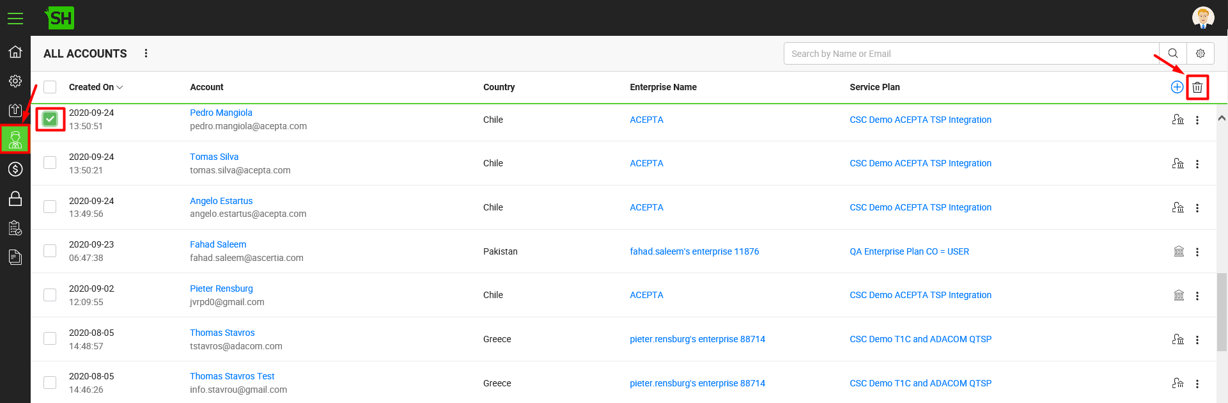Go to Home in the sidebar

[x=15, y=52]
